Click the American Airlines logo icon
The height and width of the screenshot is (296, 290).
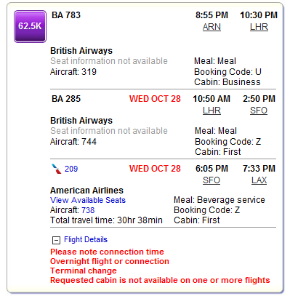[x=57, y=169]
